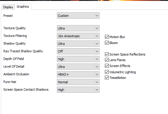Uncheck Screen Effects

pyautogui.click(x=107, y=66)
